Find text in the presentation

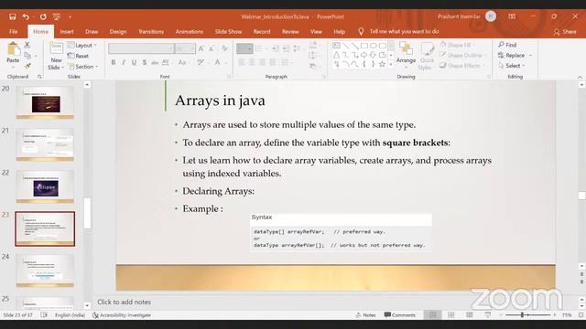coord(507,45)
